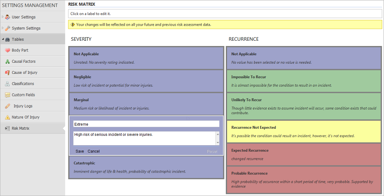Viewport: 384px width, 196px height.
Task: Click the Classifications icon in sidebar
Action: coord(8,84)
